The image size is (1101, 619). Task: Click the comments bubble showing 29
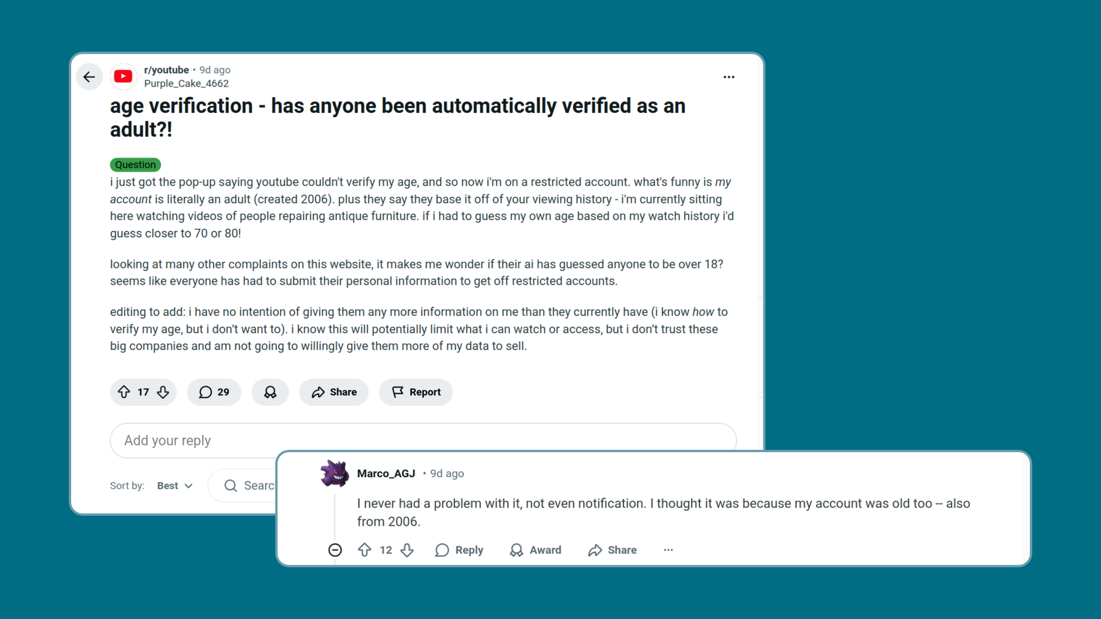[213, 392]
